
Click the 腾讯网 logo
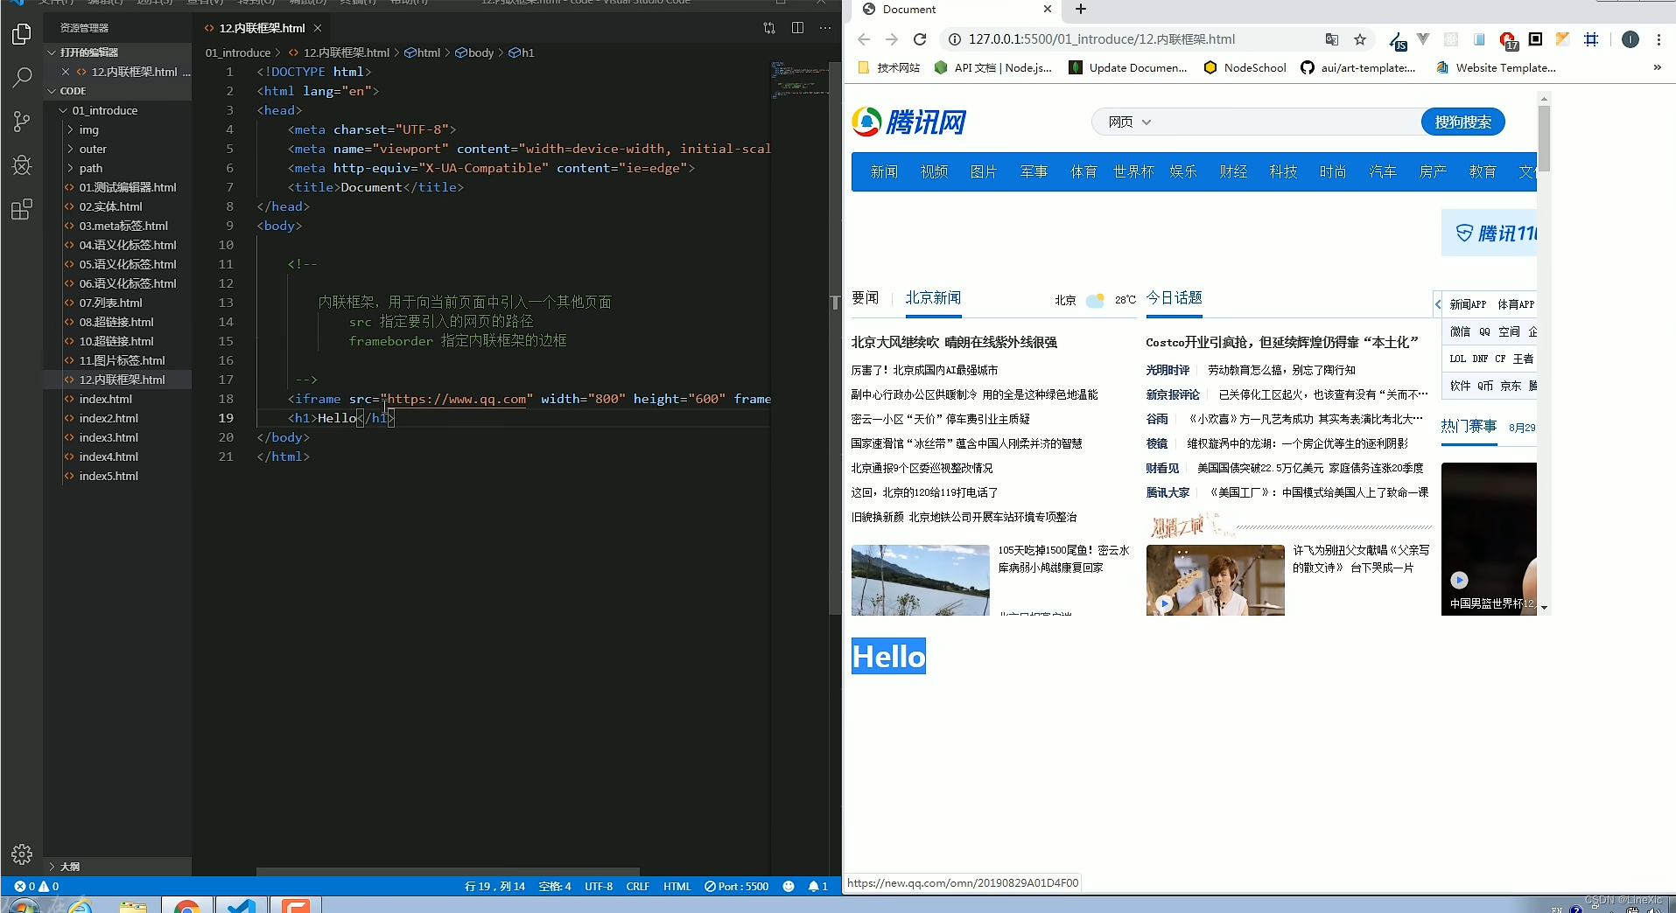(909, 122)
